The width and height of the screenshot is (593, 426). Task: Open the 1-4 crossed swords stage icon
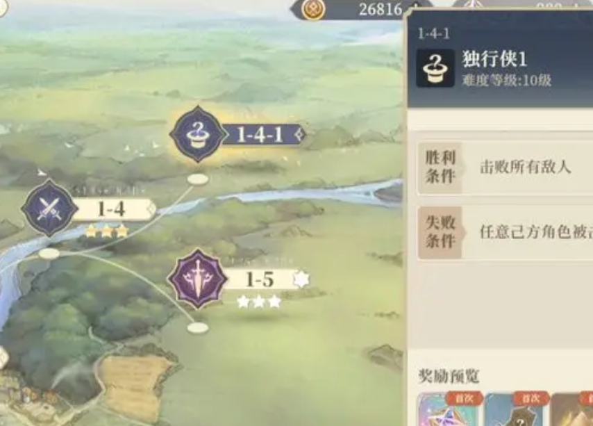click(49, 208)
